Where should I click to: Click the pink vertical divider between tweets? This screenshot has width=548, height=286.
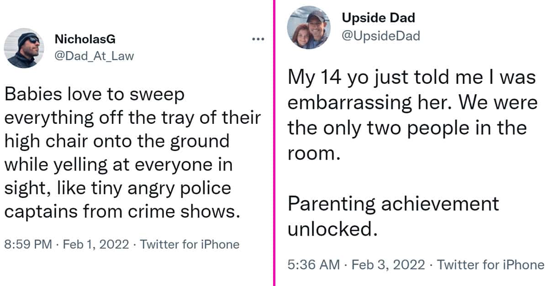click(x=274, y=143)
